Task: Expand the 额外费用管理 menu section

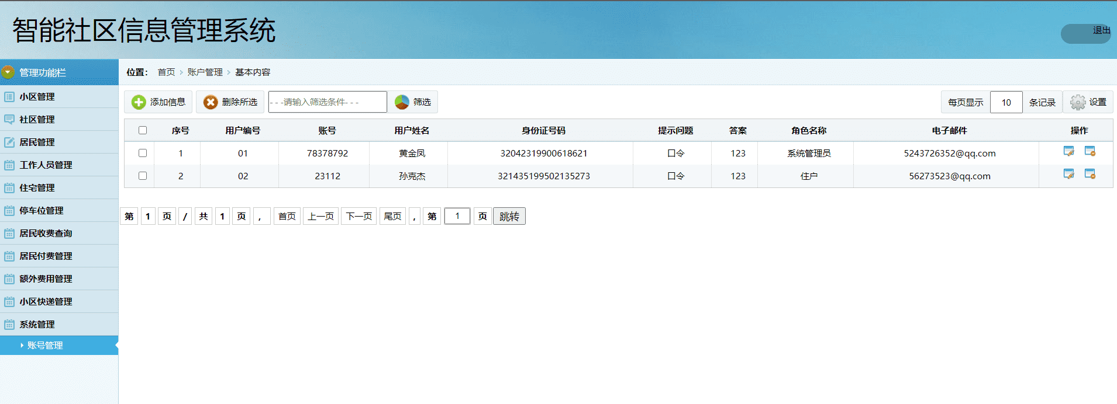Action: tap(59, 279)
